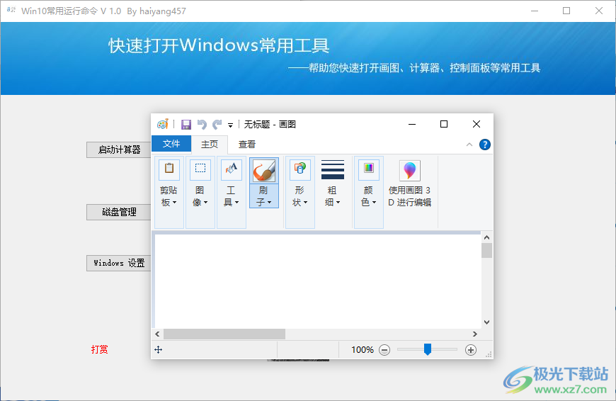616x401 pixels.
Task: Click the 颜色 color palette icon
Action: (x=368, y=169)
